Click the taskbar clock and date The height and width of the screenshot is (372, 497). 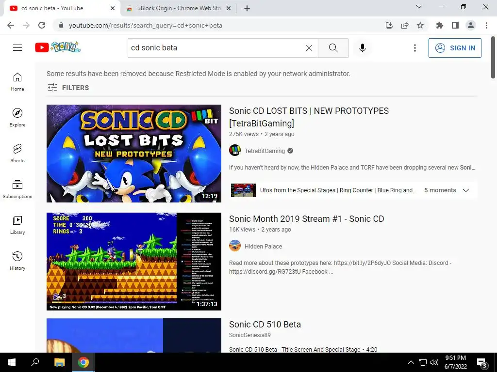coord(455,362)
